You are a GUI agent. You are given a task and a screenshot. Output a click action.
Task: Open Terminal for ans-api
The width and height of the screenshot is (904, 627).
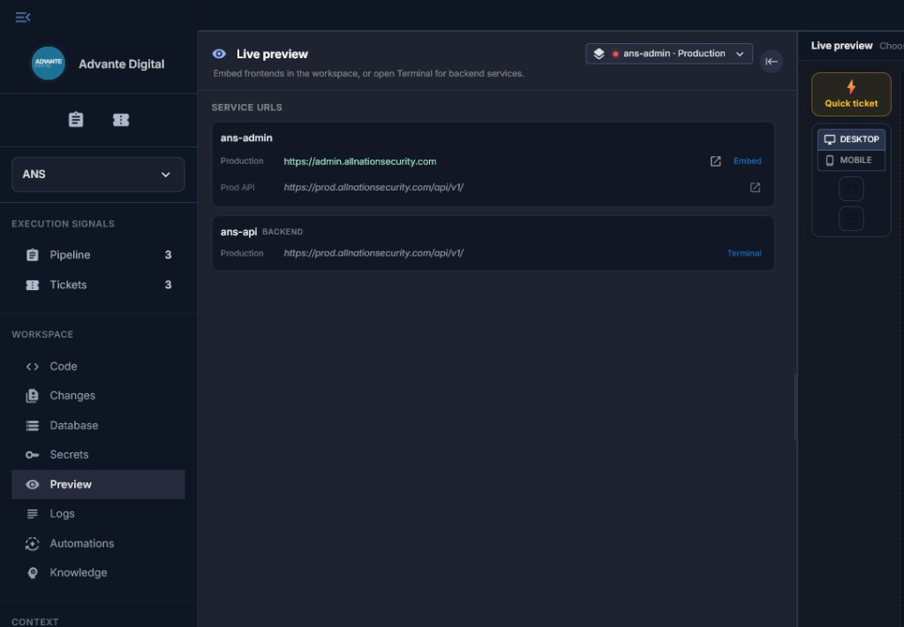coord(743,253)
